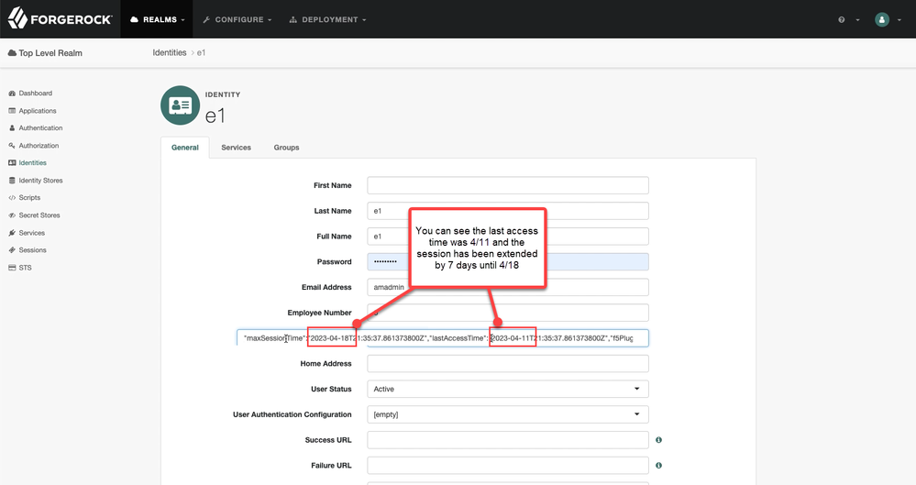Expand the Configure dropdown menu
This screenshot has width=916, height=485.
coord(237,19)
